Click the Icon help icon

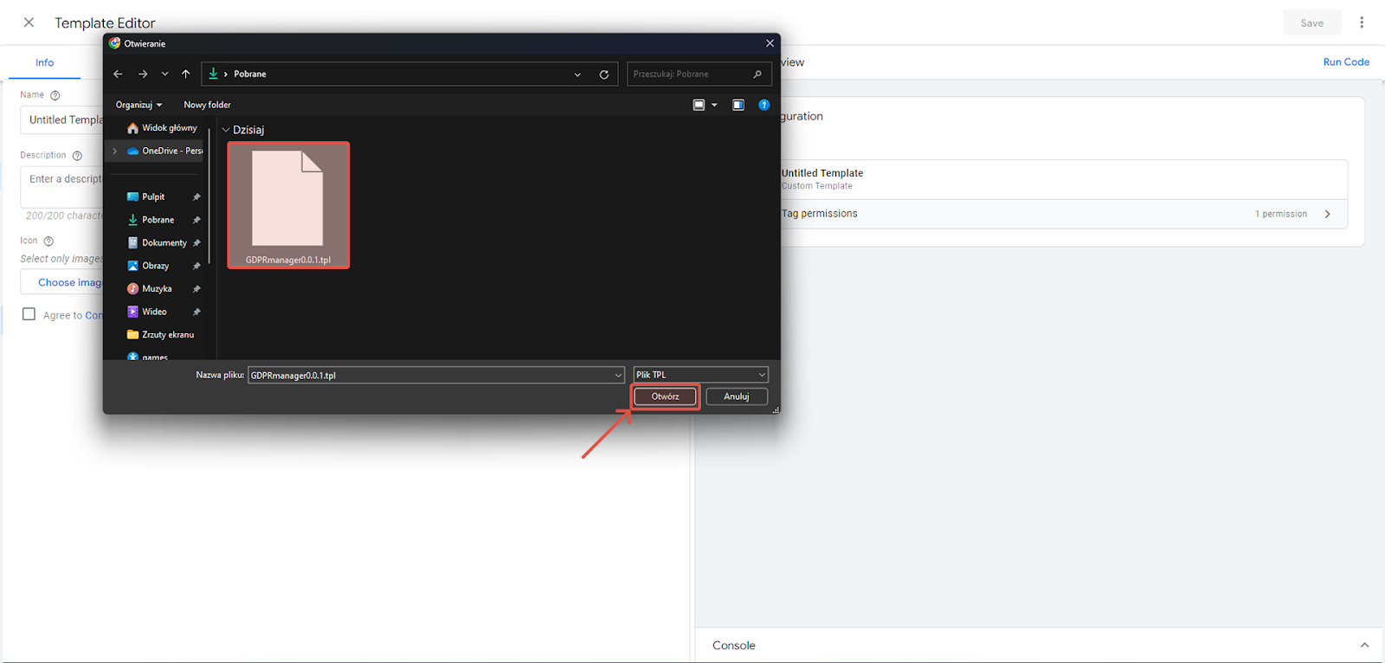pos(48,241)
